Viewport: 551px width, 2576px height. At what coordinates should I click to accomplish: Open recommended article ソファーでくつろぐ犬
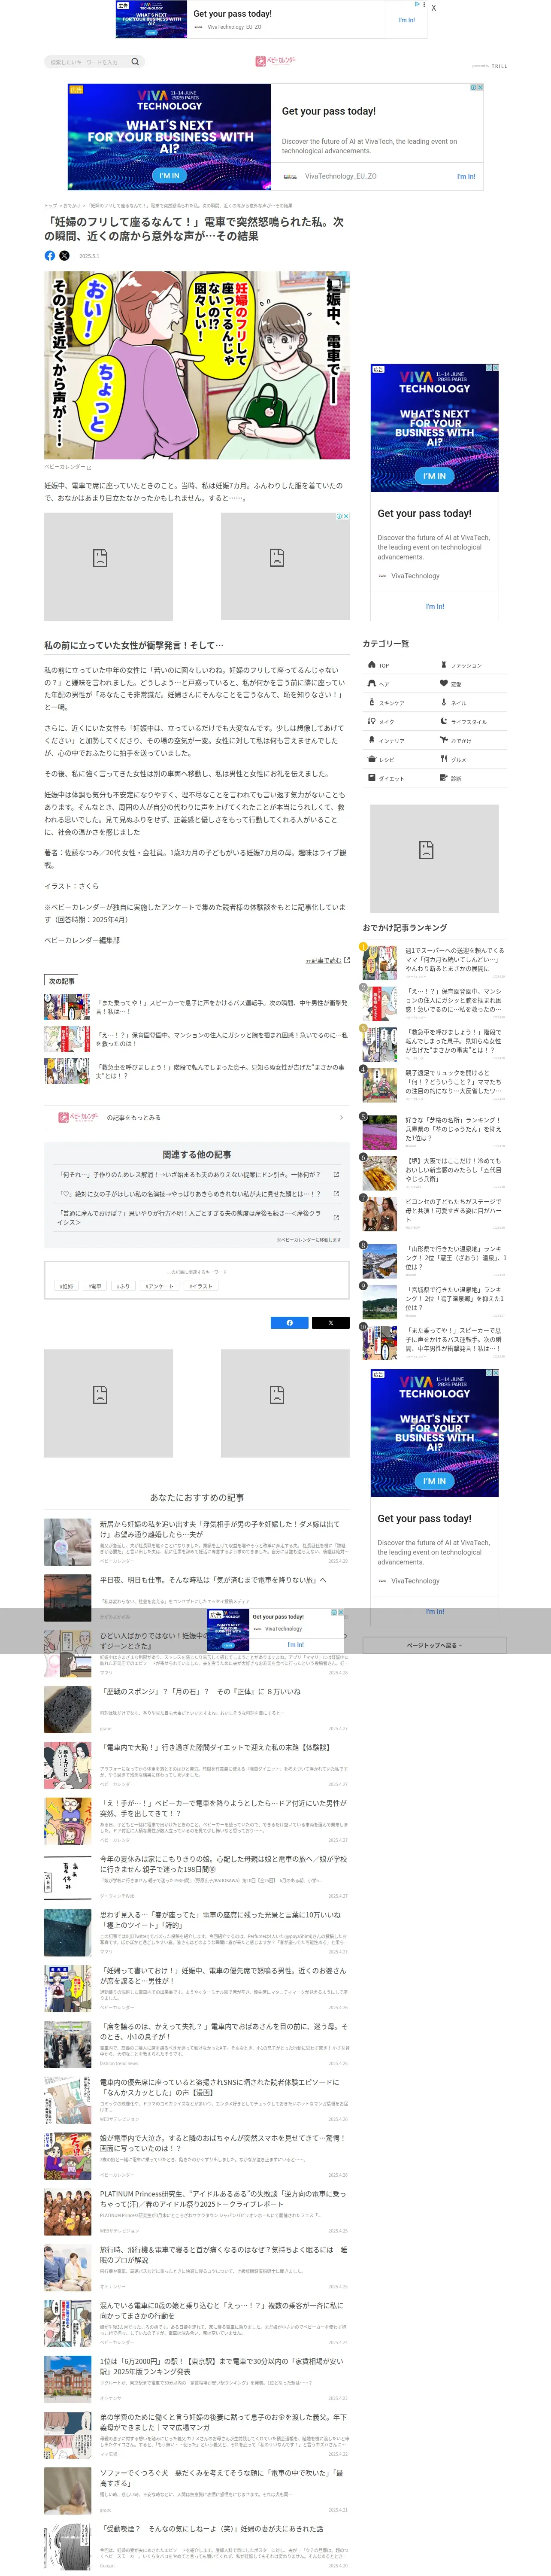coord(197,2492)
